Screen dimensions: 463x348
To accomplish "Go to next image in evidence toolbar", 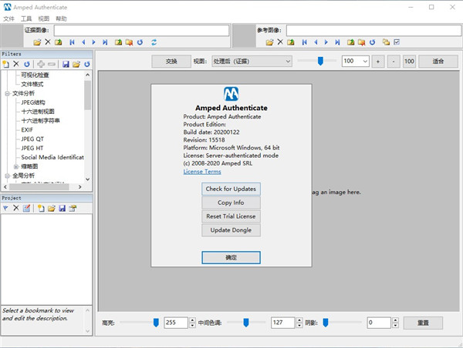I will 94,42.
